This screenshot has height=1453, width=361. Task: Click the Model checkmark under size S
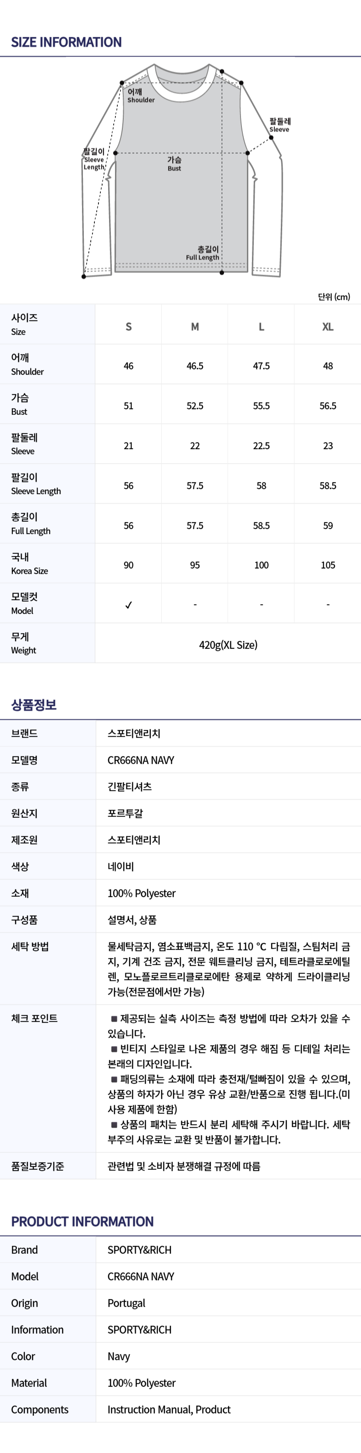coord(128,605)
